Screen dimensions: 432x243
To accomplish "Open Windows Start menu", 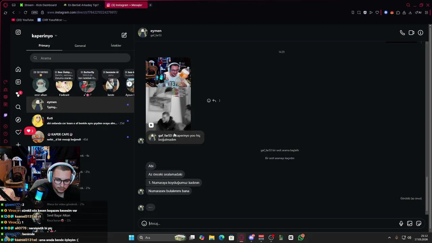I will (131, 238).
